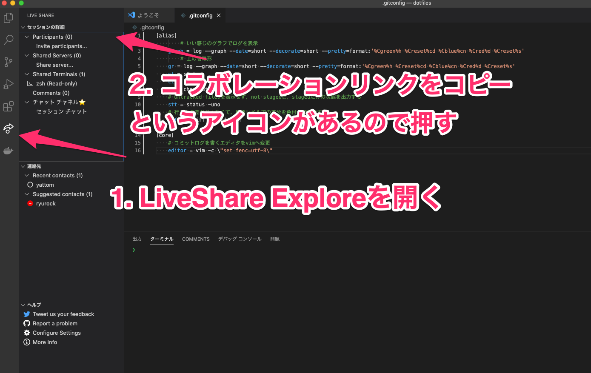Viewport: 591px width, 373px height.
Task: Select the ryurock contact status icon
Action: point(30,203)
